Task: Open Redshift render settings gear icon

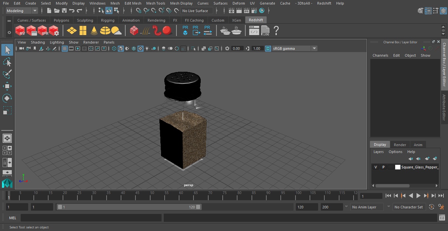Action: click(54, 31)
